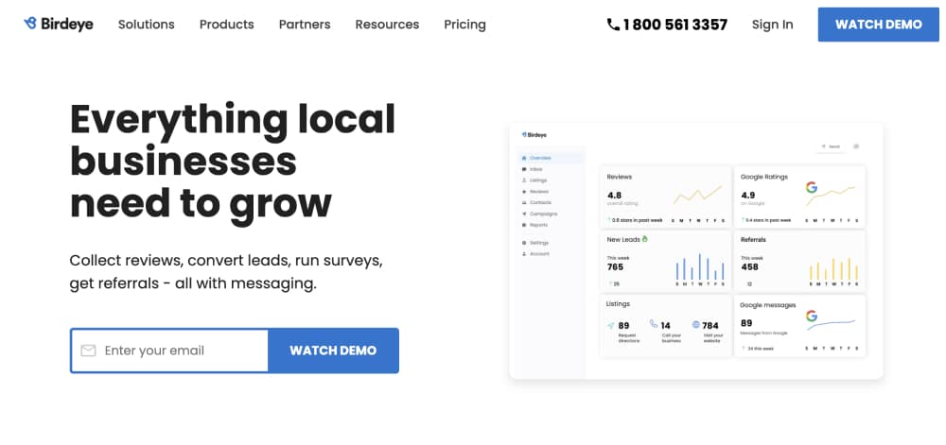Image resolution: width=946 pixels, height=445 pixels.
Task: Click the Google Ratings card title
Action: (763, 177)
